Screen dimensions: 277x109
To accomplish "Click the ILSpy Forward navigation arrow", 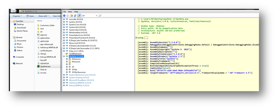I will point(68,16).
